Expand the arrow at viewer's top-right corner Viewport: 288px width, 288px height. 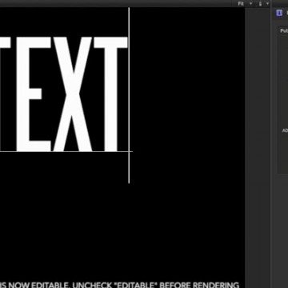coord(267,4)
